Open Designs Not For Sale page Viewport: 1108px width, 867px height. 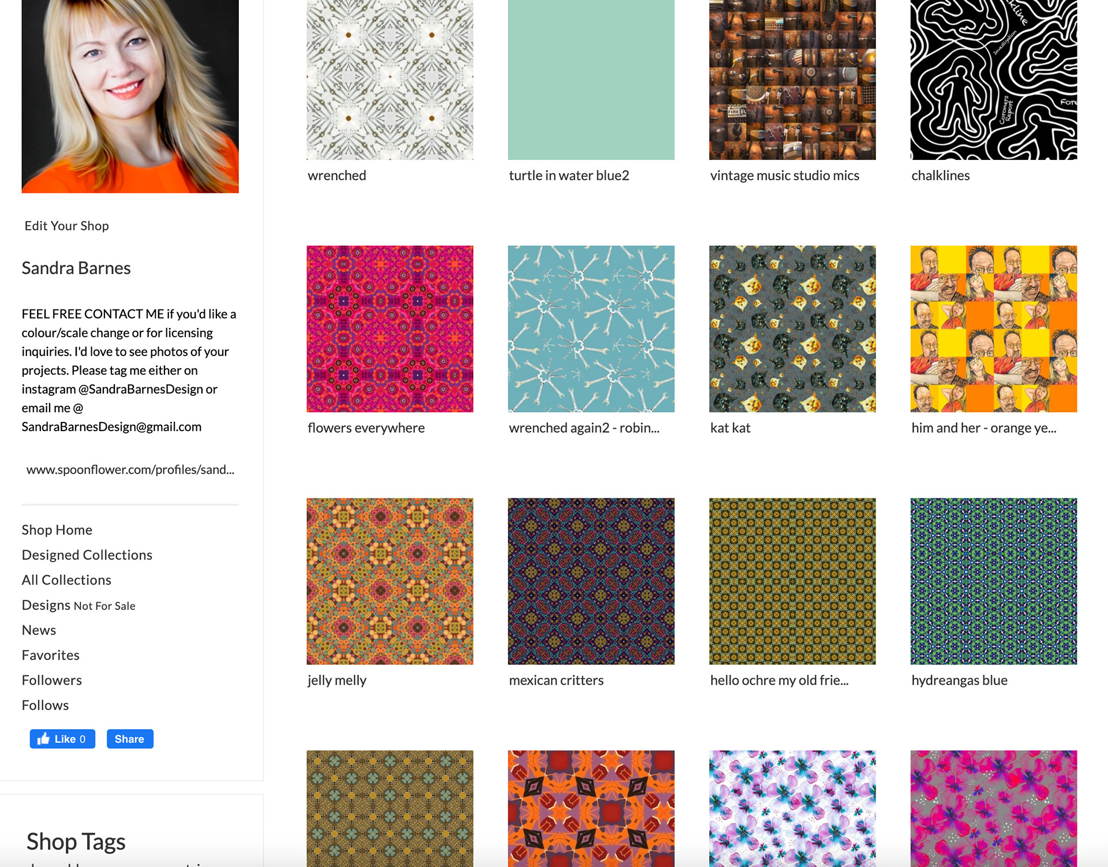click(x=78, y=606)
